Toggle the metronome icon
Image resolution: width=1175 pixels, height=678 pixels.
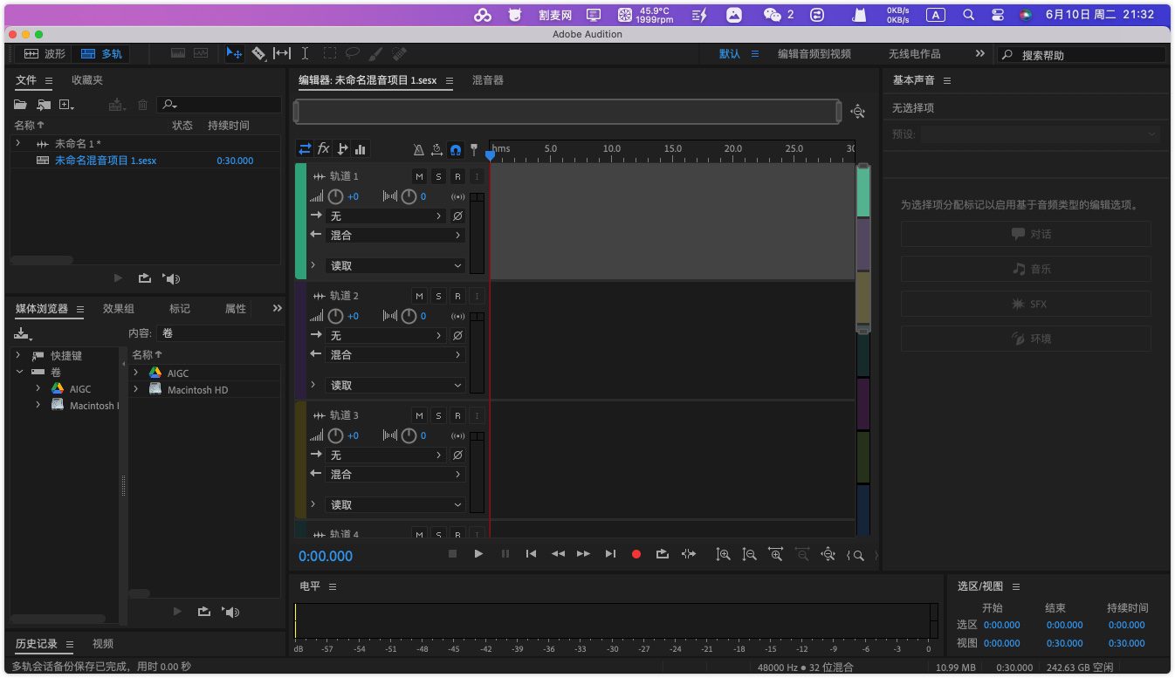click(418, 149)
